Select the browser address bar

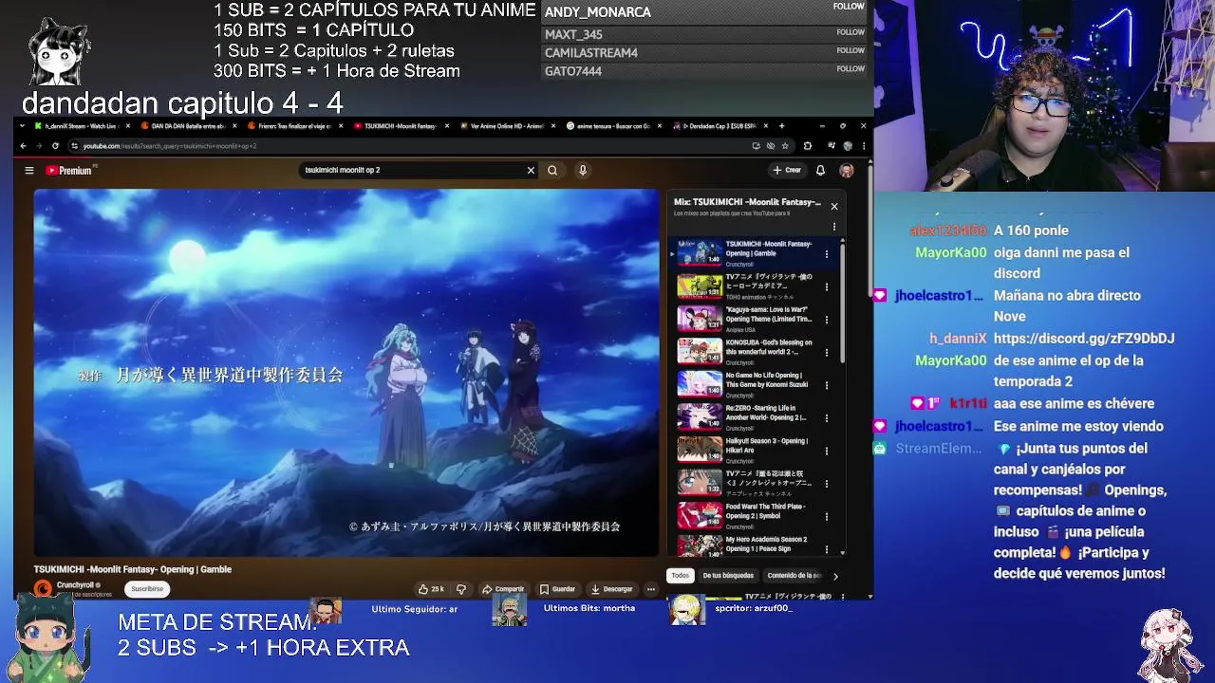(x=408, y=146)
